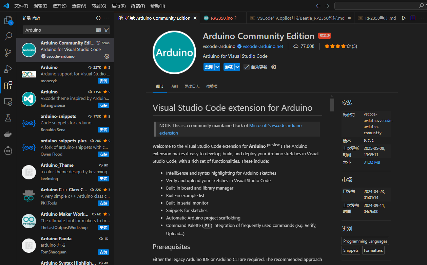The width and height of the screenshot is (427, 265).
Task: Close the Arduino Community Edition tab
Action: (x=195, y=18)
